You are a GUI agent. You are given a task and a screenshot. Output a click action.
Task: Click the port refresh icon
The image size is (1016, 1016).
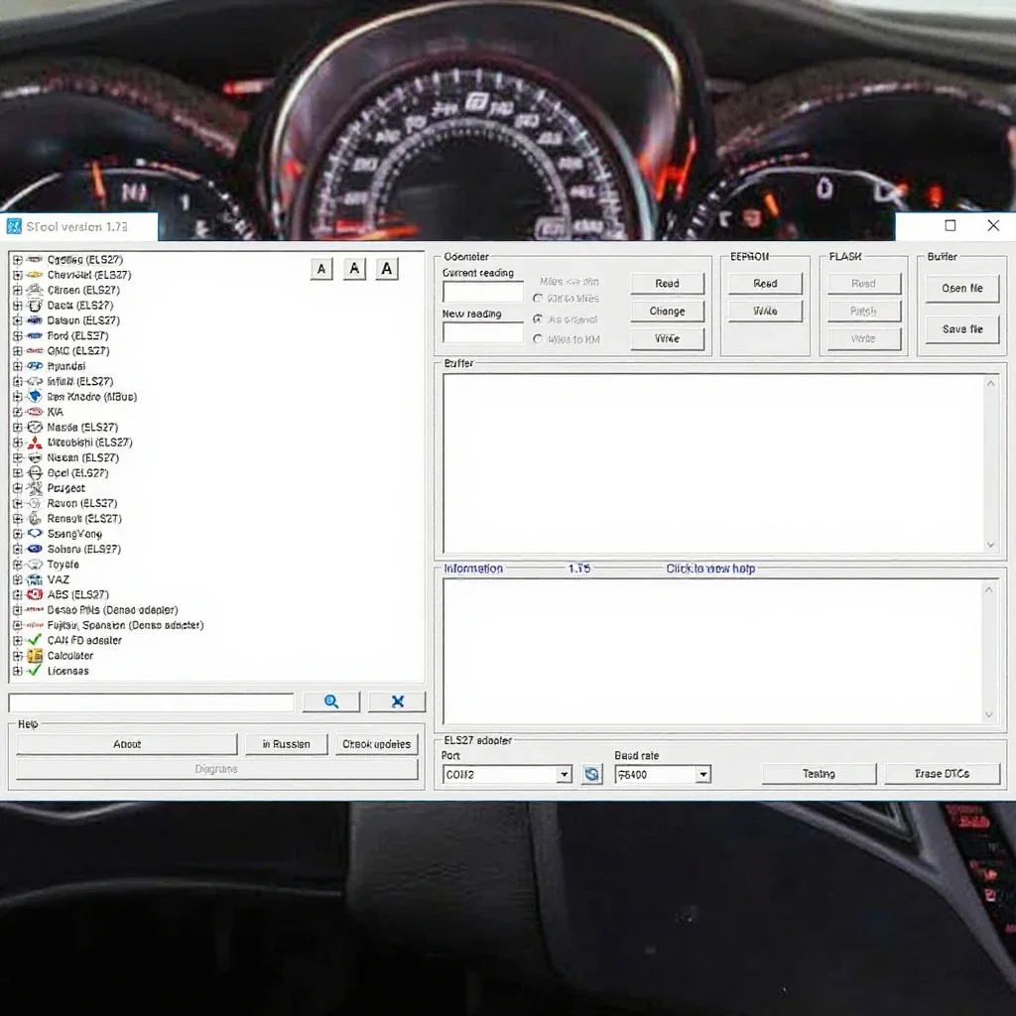(x=591, y=774)
